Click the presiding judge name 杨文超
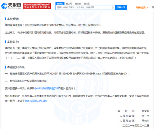The width and height of the screenshot is (154, 129). pyautogui.click(x=145, y=111)
